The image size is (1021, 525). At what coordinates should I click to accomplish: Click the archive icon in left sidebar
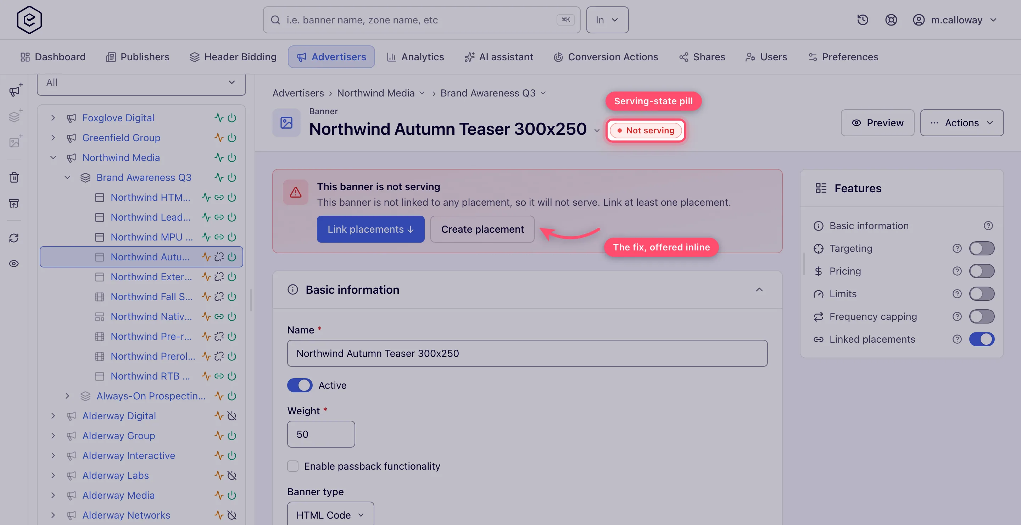[14, 203]
